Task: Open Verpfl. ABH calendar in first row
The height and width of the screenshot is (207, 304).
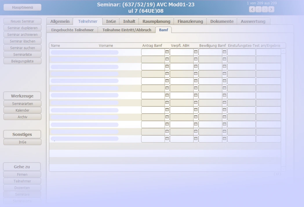Action: click(x=196, y=52)
